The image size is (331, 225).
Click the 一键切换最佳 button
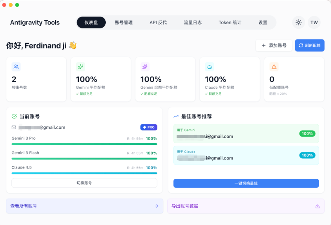[x=246, y=183]
